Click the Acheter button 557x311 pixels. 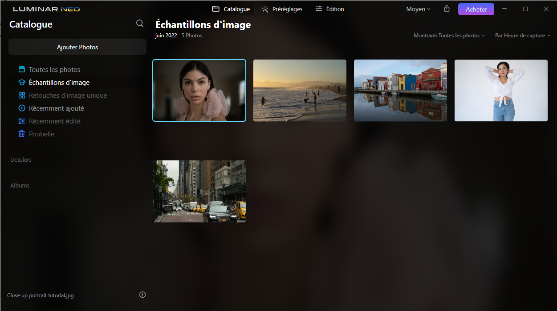(476, 9)
